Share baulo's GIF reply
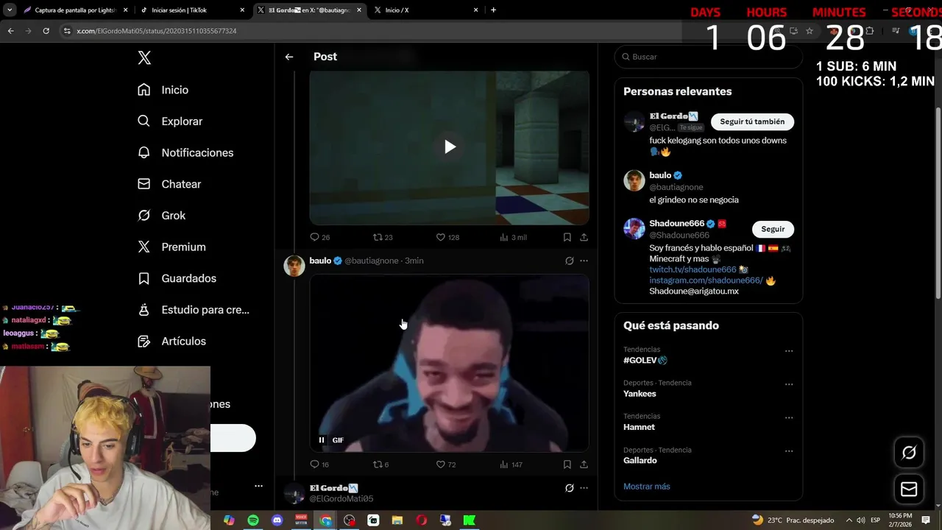 coord(584,464)
